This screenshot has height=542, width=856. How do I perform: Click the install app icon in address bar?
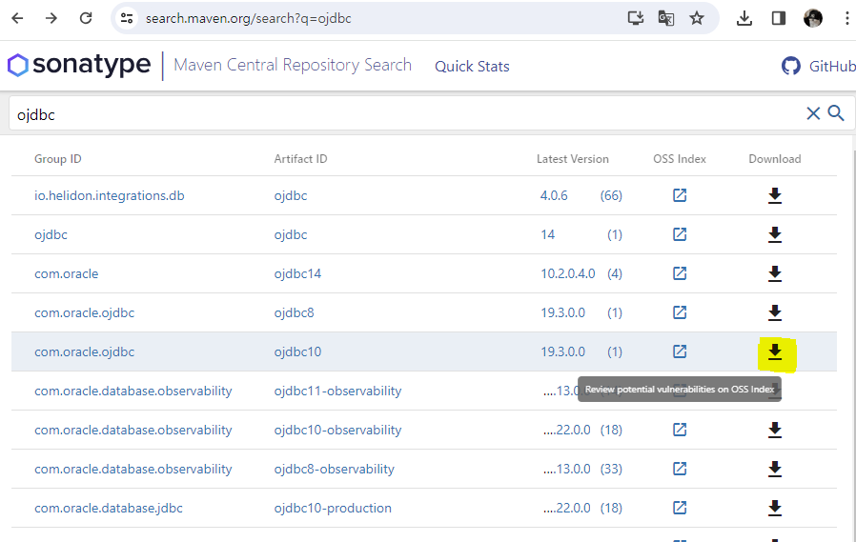(636, 18)
